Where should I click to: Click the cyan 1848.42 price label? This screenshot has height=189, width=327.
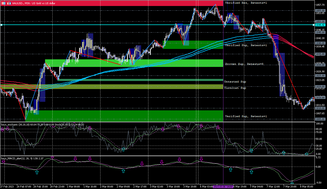pyautogui.click(x=320, y=25)
